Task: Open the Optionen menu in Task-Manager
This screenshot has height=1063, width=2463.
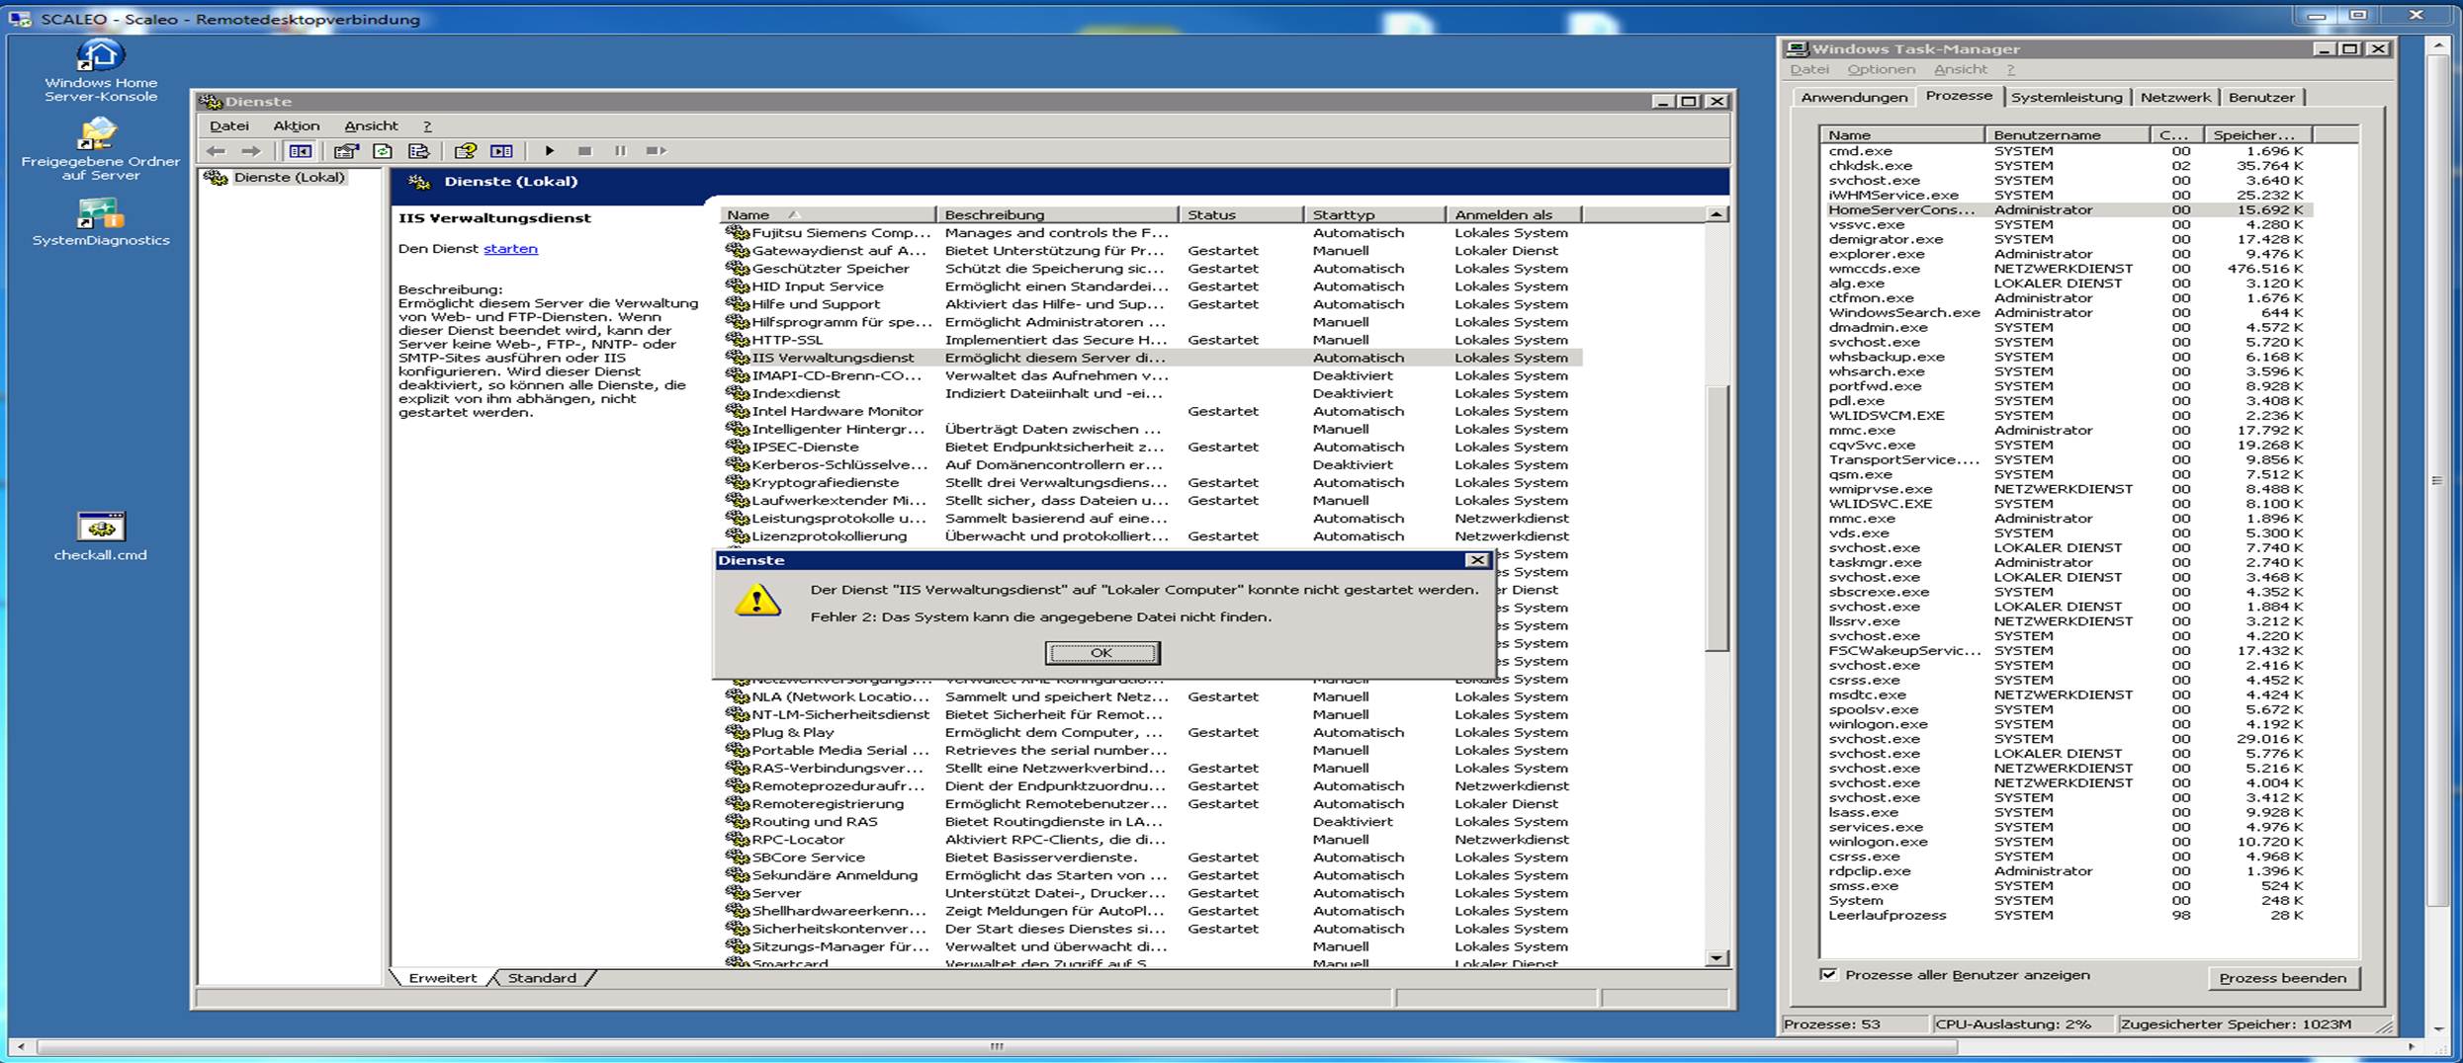Action: click(1881, 69)
